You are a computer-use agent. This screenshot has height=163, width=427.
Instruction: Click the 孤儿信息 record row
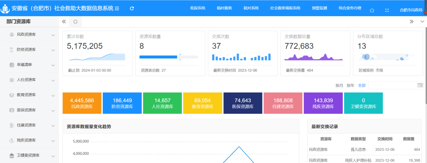pyautogui.click(x=365, y=150)
